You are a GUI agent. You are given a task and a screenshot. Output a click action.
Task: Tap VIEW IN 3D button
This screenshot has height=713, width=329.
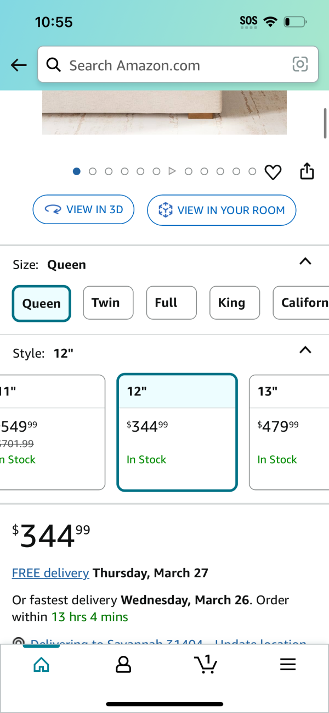pyautogui.click(x=83, y=209)
